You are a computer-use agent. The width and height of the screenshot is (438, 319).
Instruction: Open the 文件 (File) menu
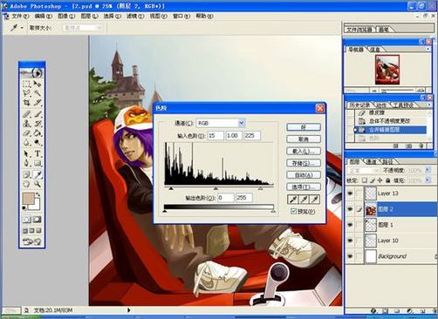[x=20, y=17]
